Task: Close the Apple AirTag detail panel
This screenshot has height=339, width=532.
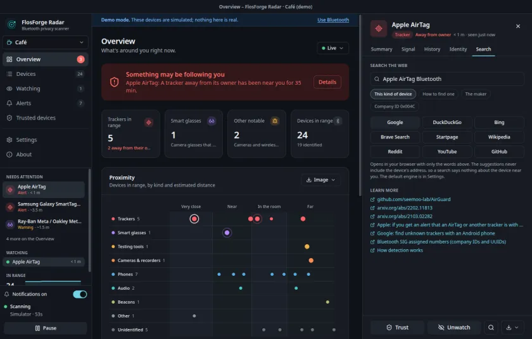Action: pyautogui.click(x=518, y=26)
